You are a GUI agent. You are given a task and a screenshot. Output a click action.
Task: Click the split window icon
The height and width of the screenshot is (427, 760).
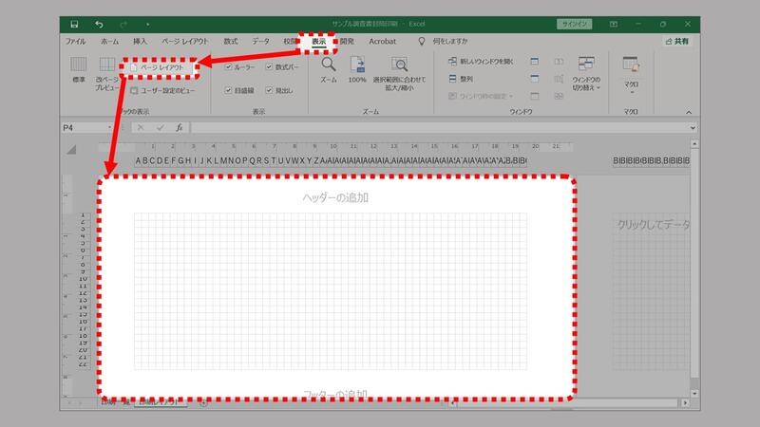(535, 62)
